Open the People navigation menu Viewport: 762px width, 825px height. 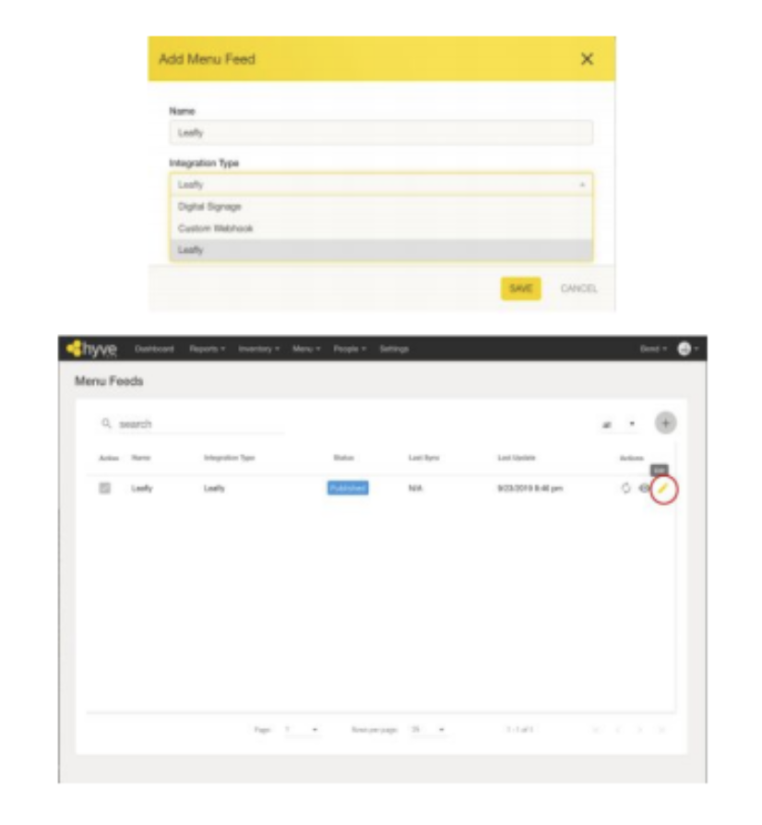[350, 349]
